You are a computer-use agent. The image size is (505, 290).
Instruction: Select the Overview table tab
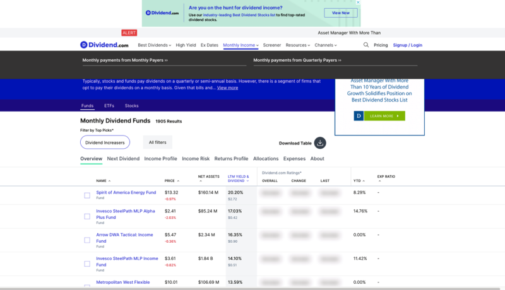coord(91,158)
